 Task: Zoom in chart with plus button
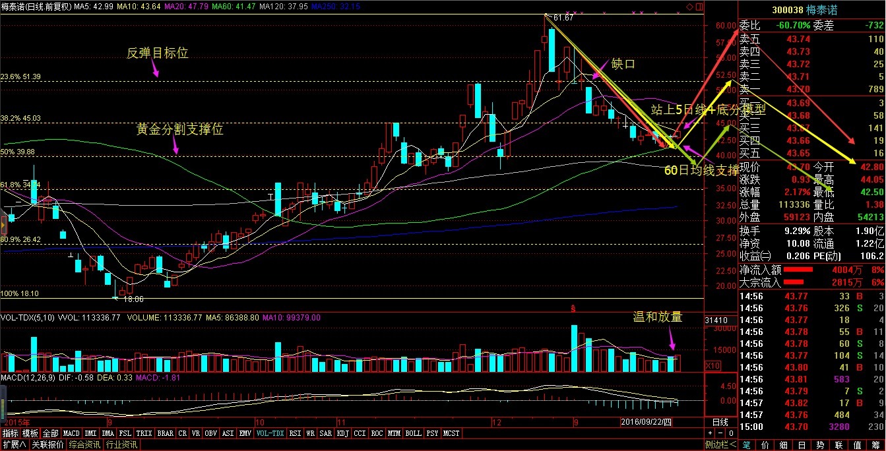[711, 433]
